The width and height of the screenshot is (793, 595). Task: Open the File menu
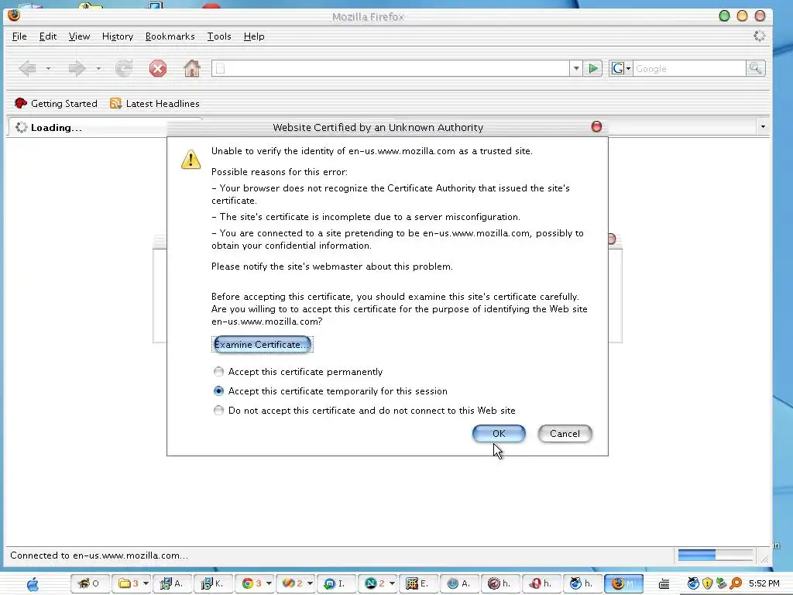pyautogui.click(x=19, y=36)
